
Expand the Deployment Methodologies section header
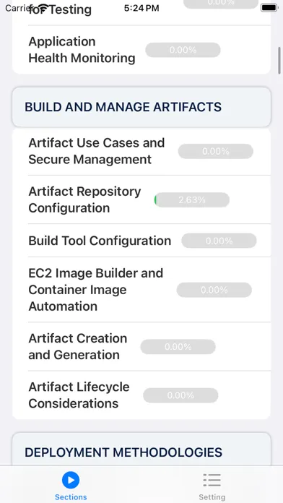point(141,452)
